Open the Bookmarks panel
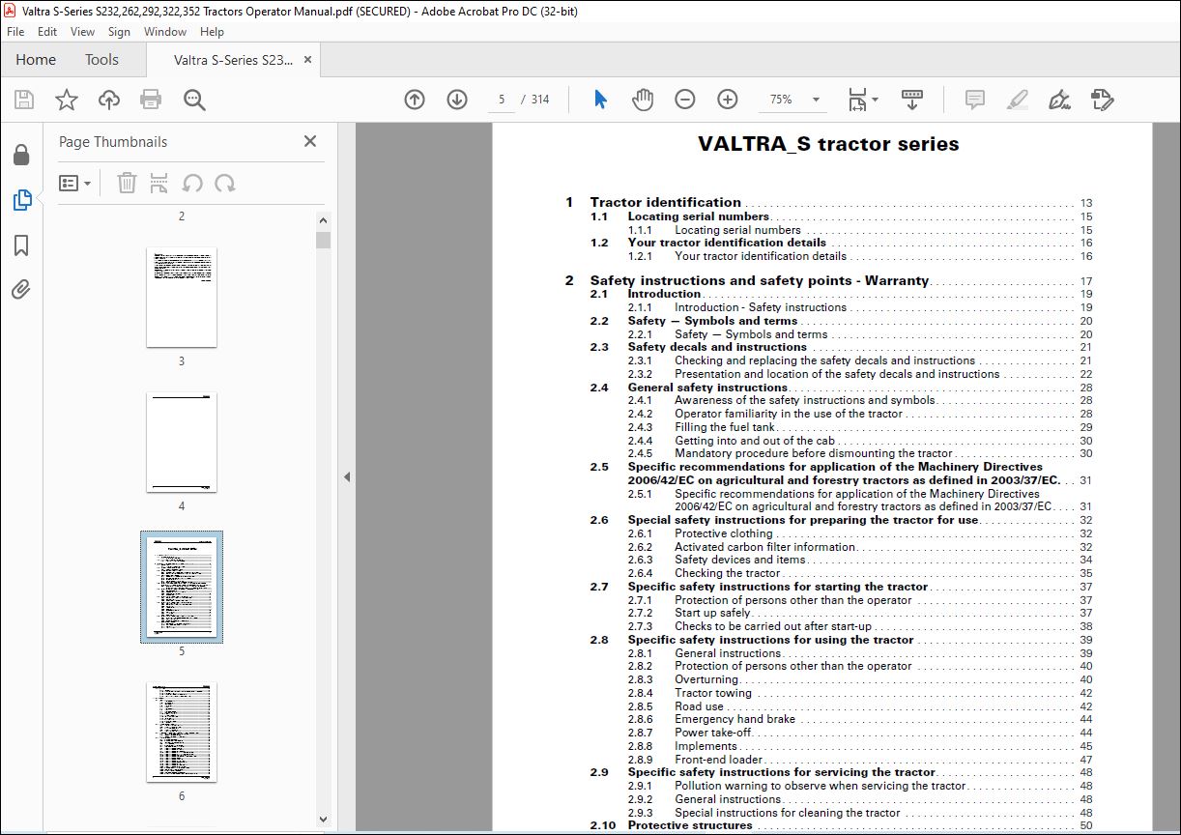 click(21, 245)
